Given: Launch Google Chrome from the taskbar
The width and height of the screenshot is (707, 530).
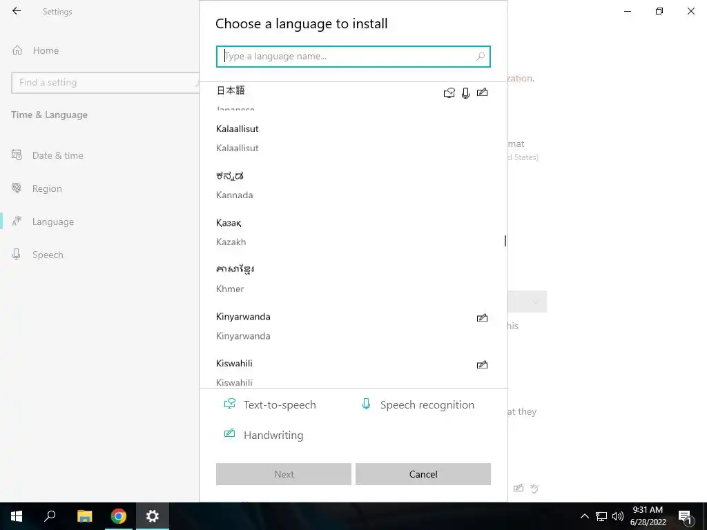Looking at the screenshot, I should coord(119,516).
